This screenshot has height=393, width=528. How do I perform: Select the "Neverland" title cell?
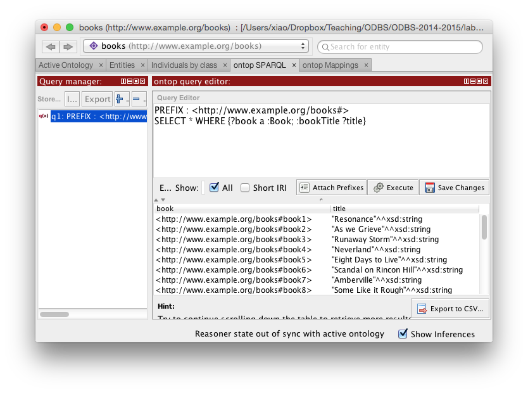coord(405,249)
